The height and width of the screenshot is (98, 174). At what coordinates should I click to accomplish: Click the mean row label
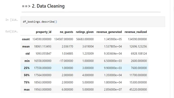[x=26, y=46]
